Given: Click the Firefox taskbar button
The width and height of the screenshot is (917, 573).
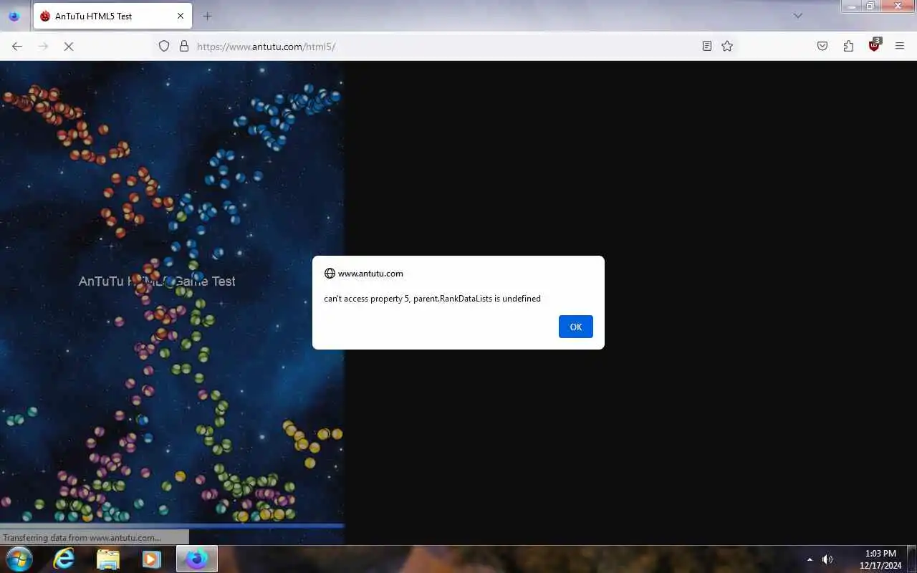Looking at the screenshot, I should point(197,559).
